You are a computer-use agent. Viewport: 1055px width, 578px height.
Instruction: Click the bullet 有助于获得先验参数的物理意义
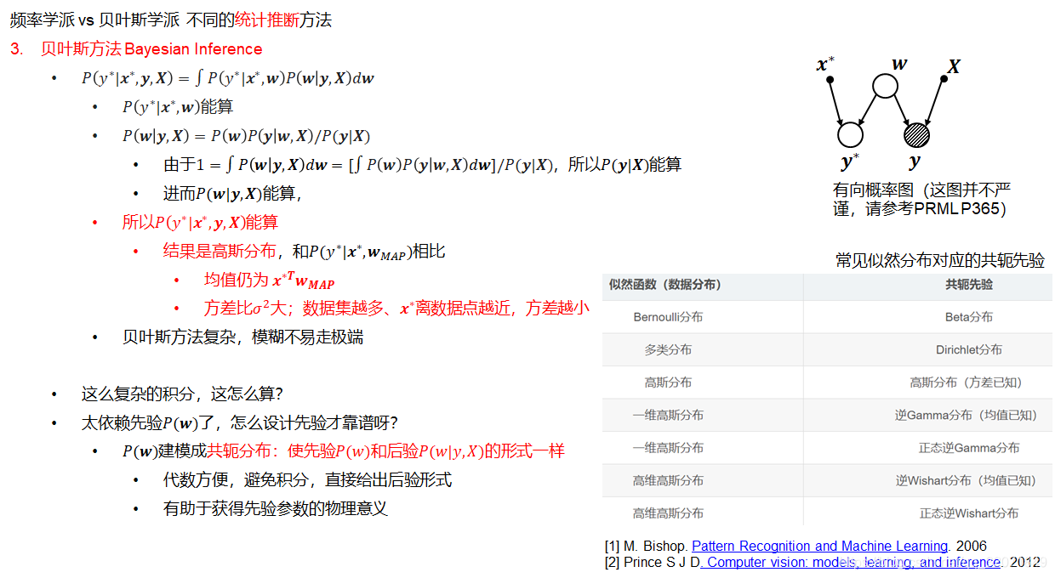coord(275,509)
